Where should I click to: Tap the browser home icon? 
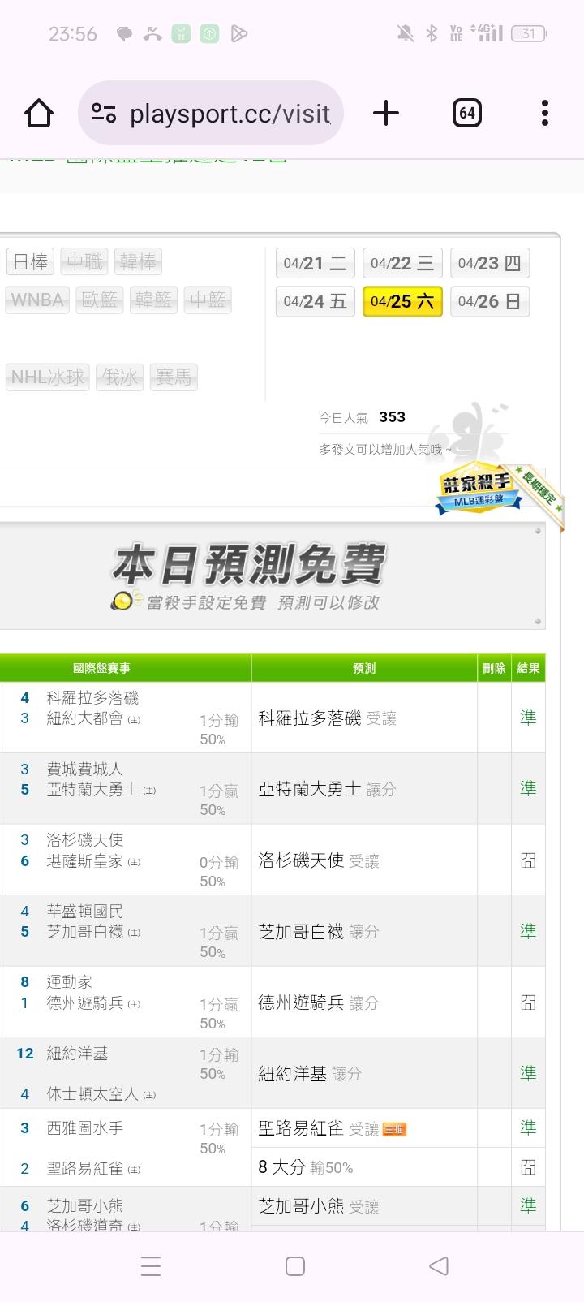point(39,113)
